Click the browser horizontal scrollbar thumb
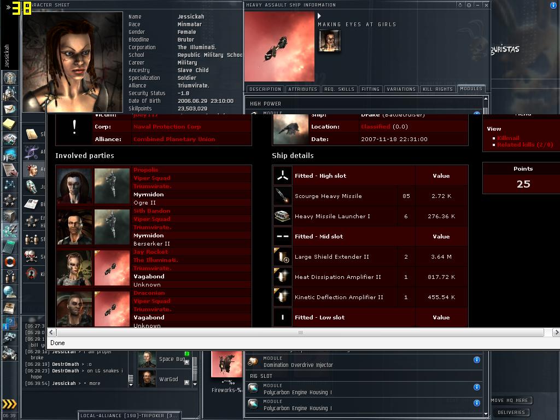This screenshot has width=560, height=420. click(300, 332)
